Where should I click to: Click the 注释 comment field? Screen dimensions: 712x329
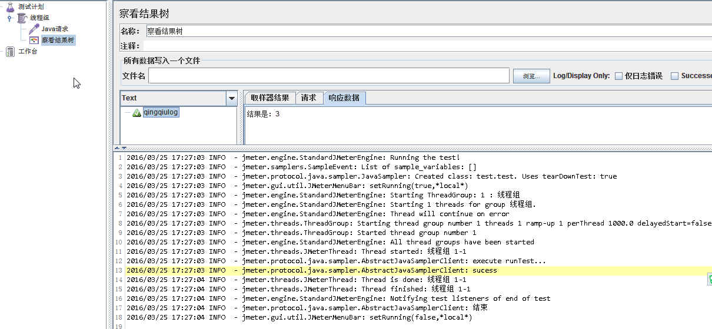point(427,46)
